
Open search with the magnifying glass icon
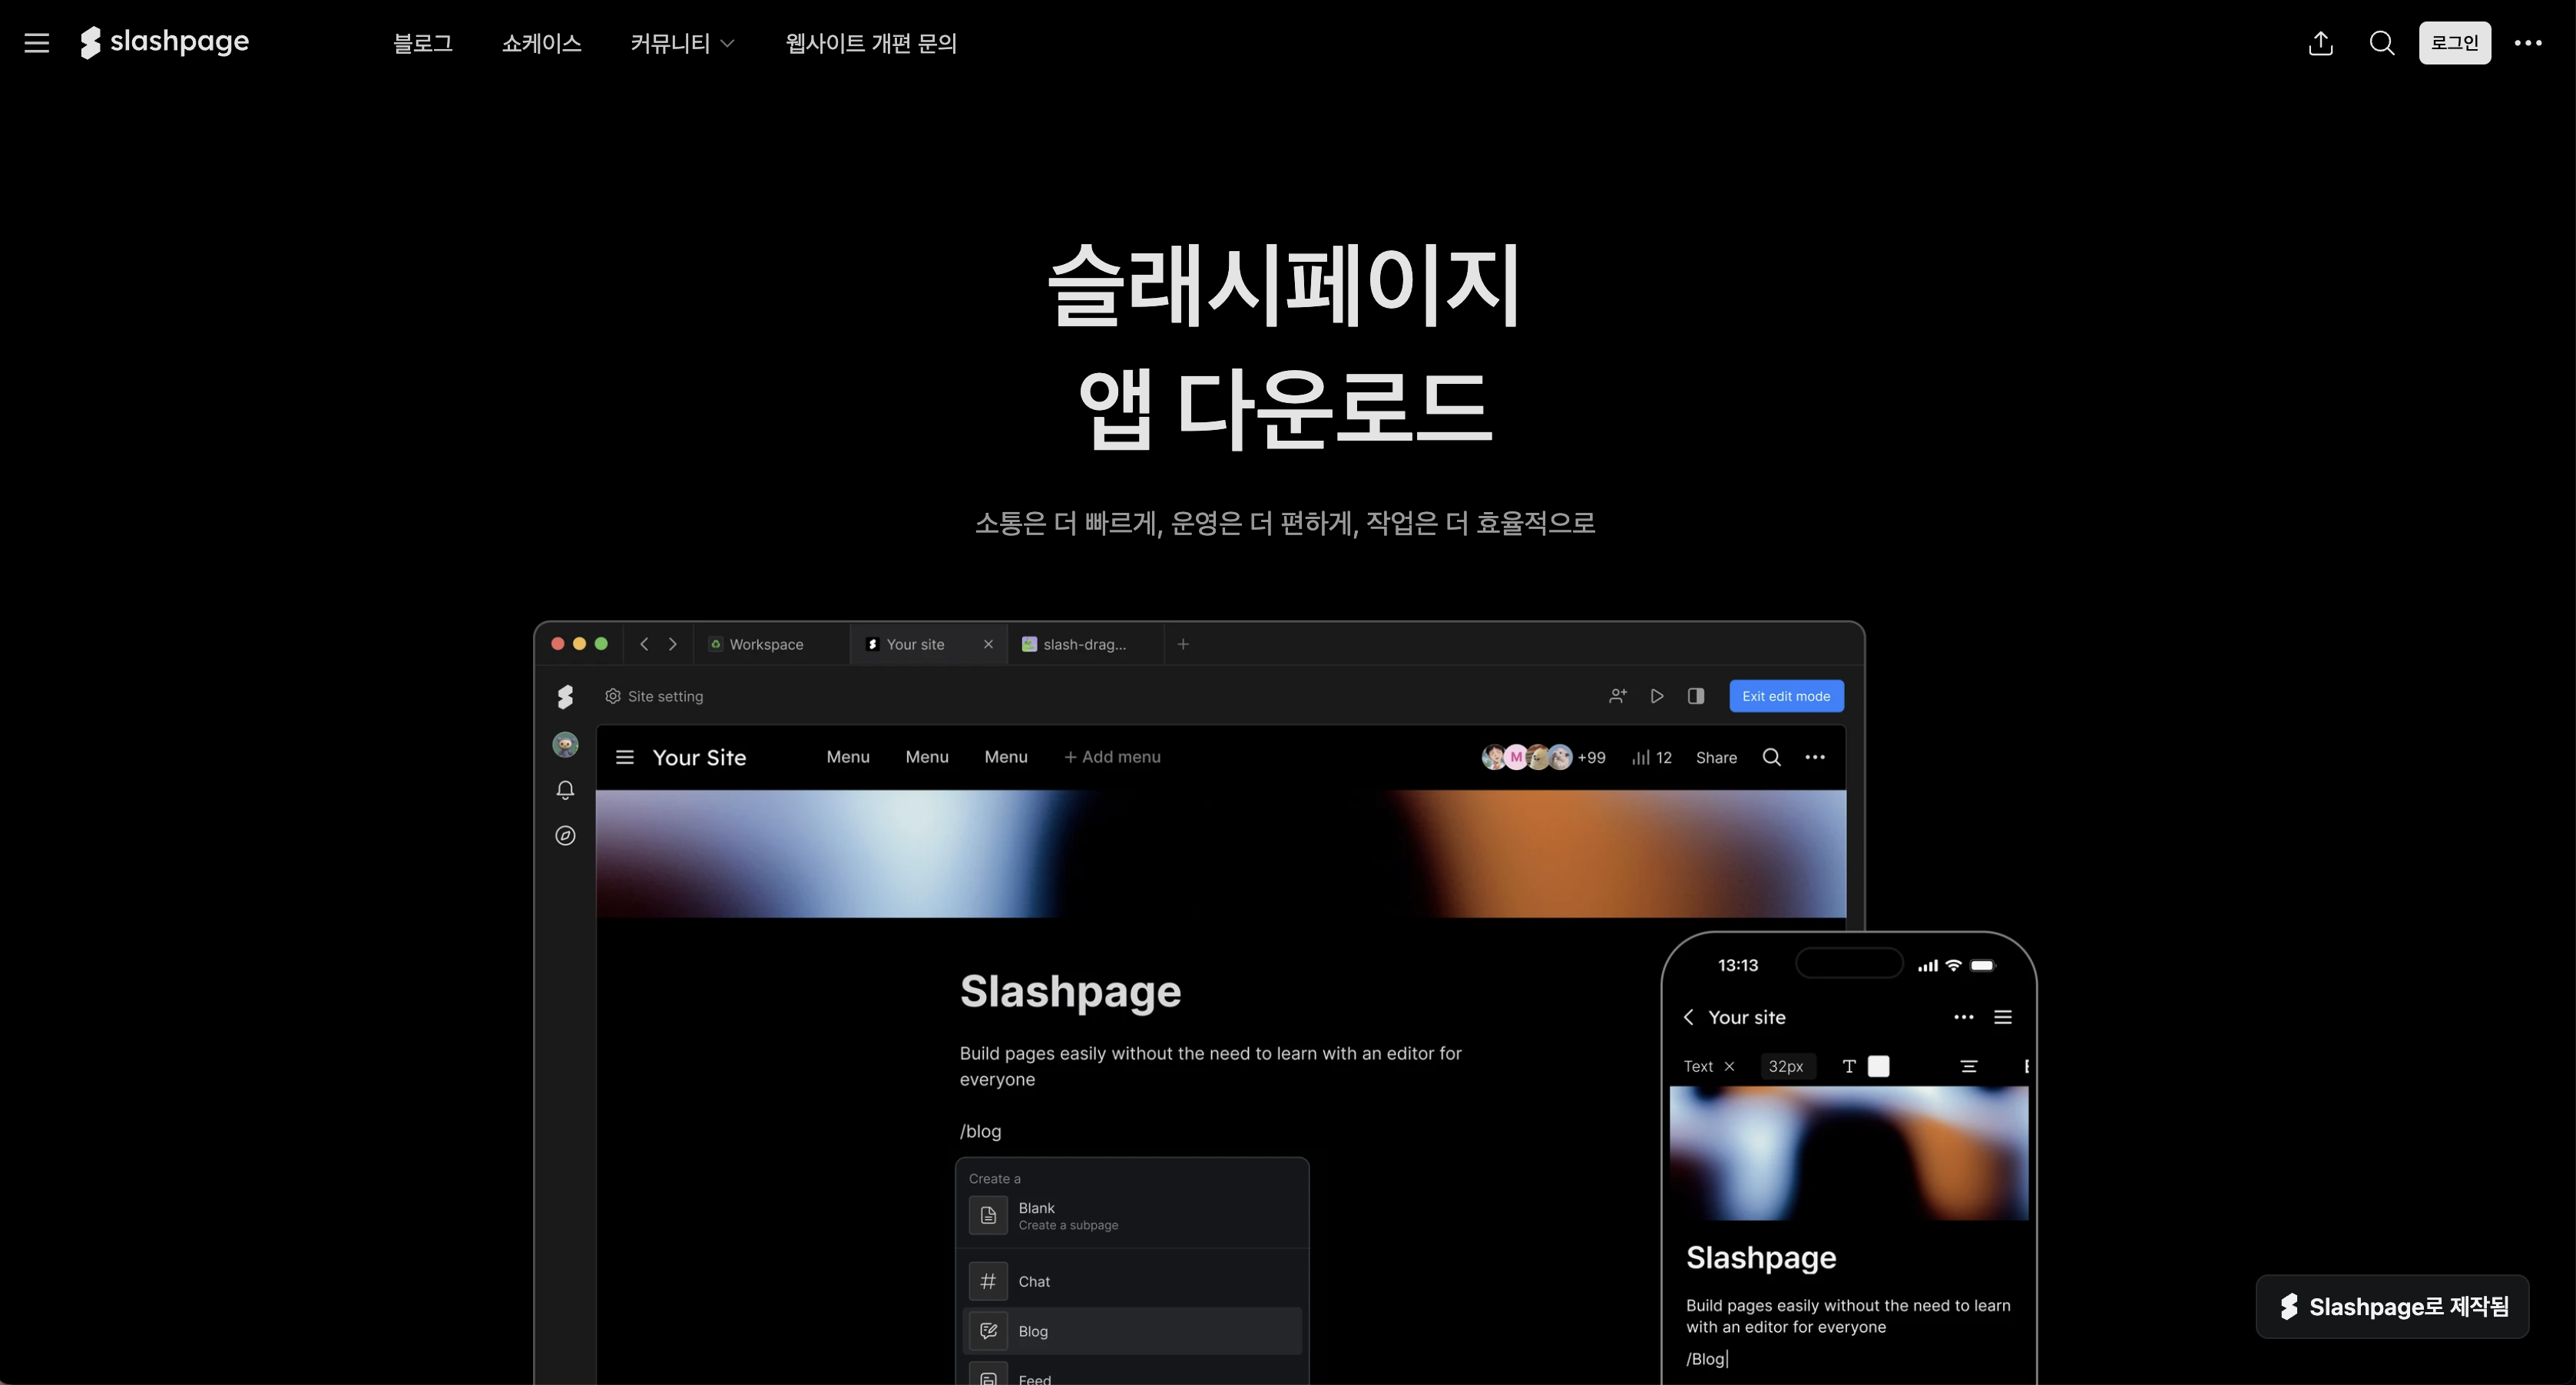coord(2383,43)
